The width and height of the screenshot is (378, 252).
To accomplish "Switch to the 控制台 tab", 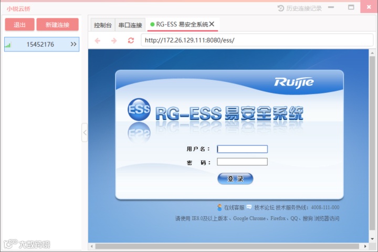I will pos(103,25).
